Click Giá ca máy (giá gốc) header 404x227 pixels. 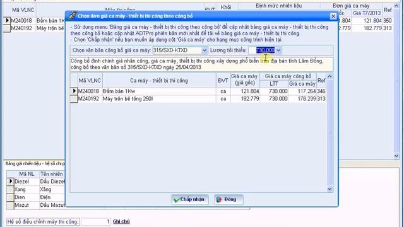(245, 80)
